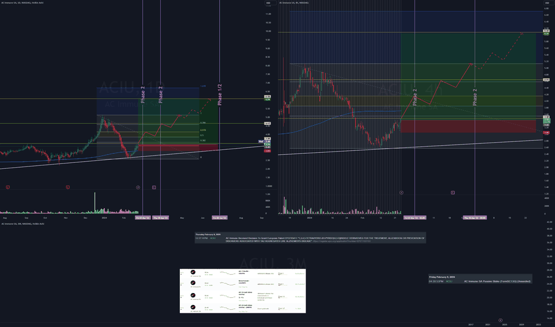The height and width of the screenshot is (327, 555).
Task: Click the green current price label on the 4h axis
Action: pos(547,121)
